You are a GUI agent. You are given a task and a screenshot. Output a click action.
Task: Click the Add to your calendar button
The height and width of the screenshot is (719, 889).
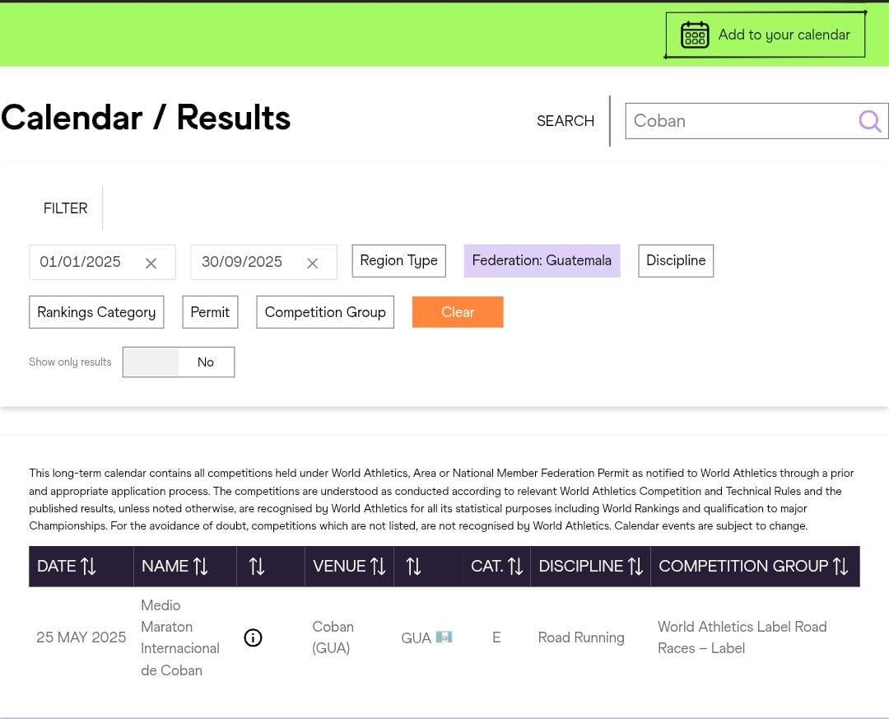point(766,35)
